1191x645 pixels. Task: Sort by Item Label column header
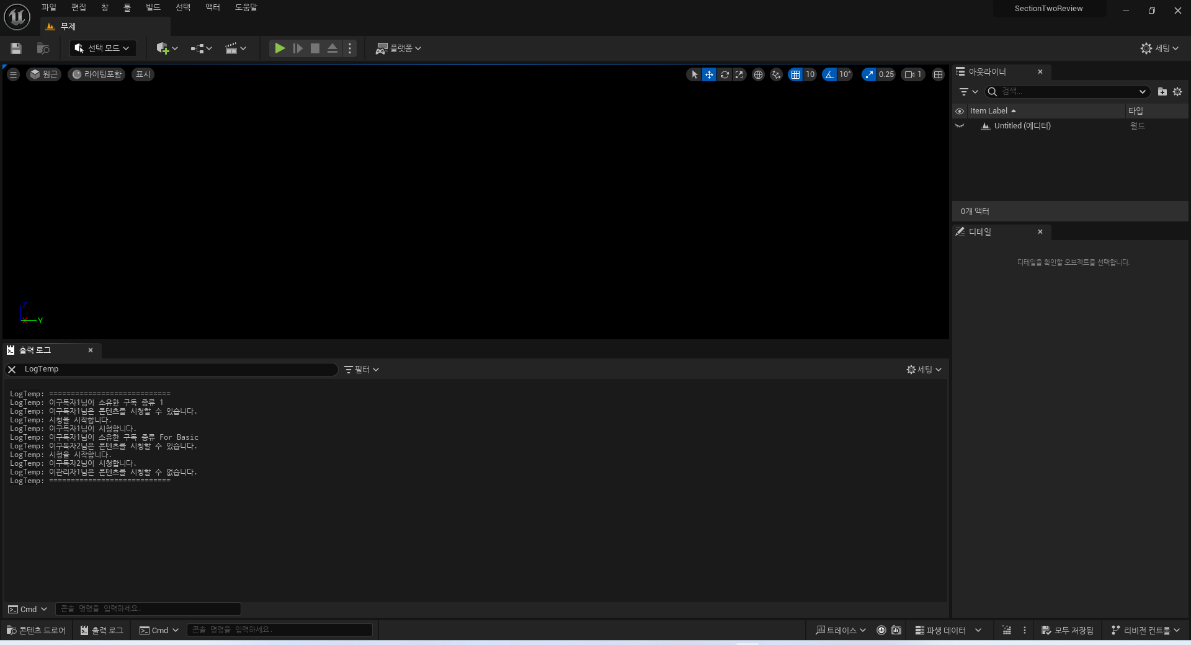point(1046,111)
